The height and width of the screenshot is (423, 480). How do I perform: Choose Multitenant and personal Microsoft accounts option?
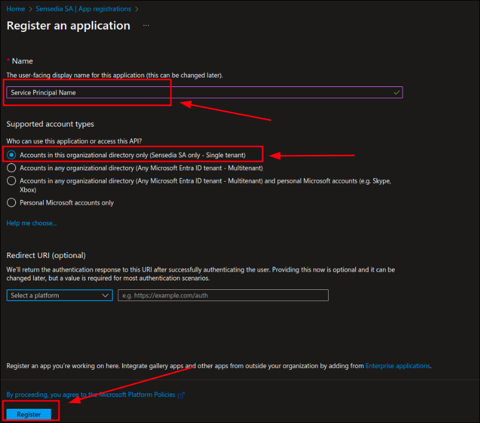click(11, 181)
